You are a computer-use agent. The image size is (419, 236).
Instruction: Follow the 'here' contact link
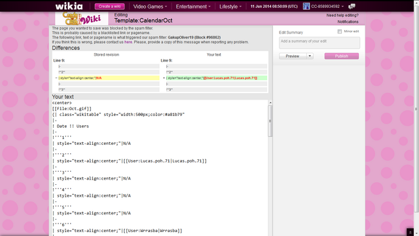[x=128, y=42]
